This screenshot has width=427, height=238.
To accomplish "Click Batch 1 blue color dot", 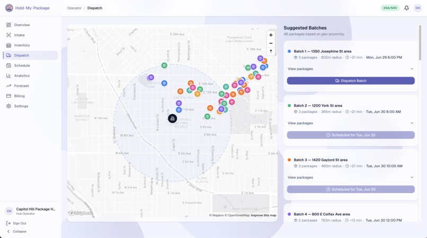I will coord(289,51).
